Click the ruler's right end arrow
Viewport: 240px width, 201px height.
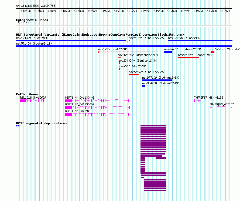[232, 8]
